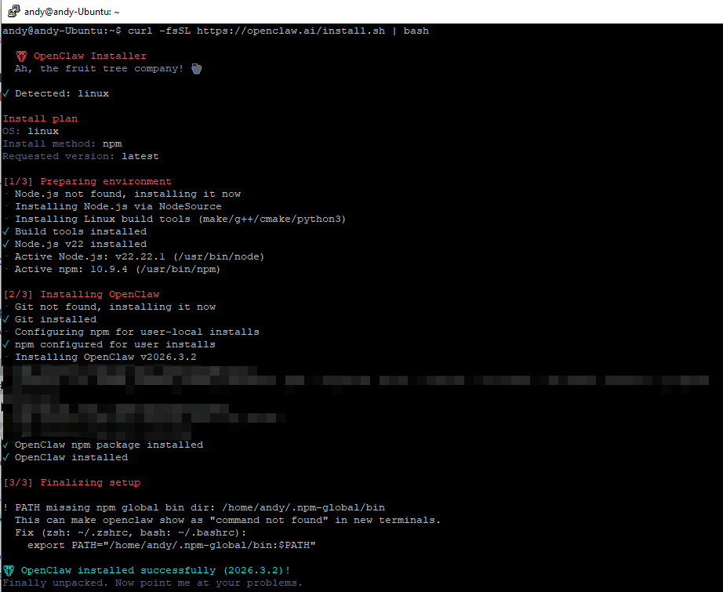Screen dimensions: 723x592
Task: Click the '[2/3] Installing OpenClaw' heading
Action: (x=81, y=295)
